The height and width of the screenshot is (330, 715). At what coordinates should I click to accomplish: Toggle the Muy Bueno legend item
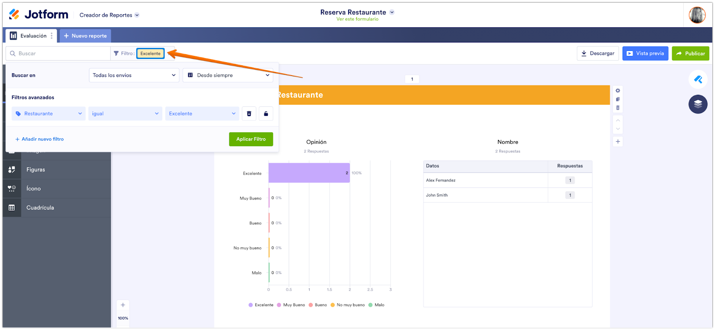pyautogui.click(x=291, y=305)
